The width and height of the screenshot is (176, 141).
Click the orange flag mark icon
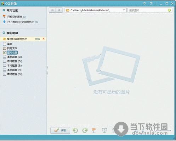(x=94, y=130)
